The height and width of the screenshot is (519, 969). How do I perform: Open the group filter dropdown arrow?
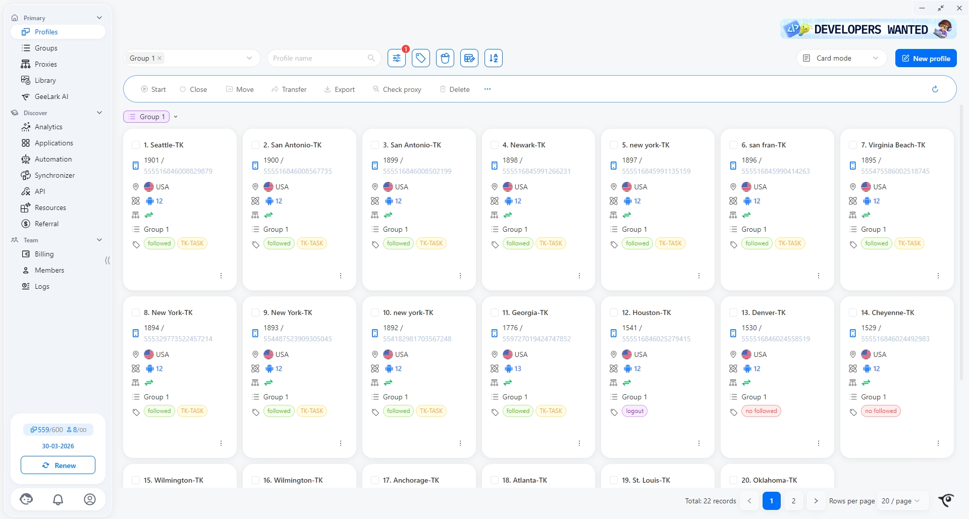coord(249,58)
